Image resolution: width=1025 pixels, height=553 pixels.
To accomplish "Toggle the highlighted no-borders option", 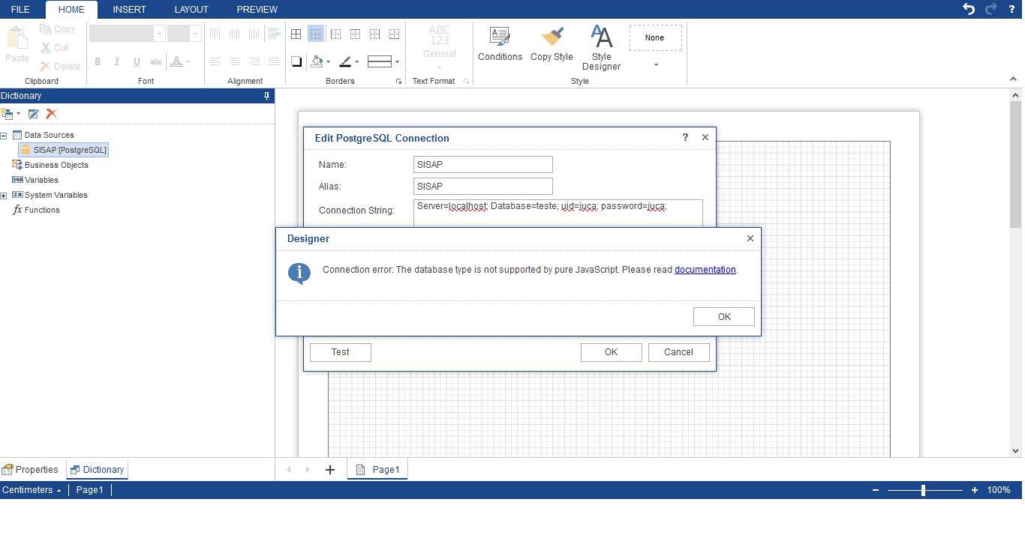I will (x=316, y=34).
